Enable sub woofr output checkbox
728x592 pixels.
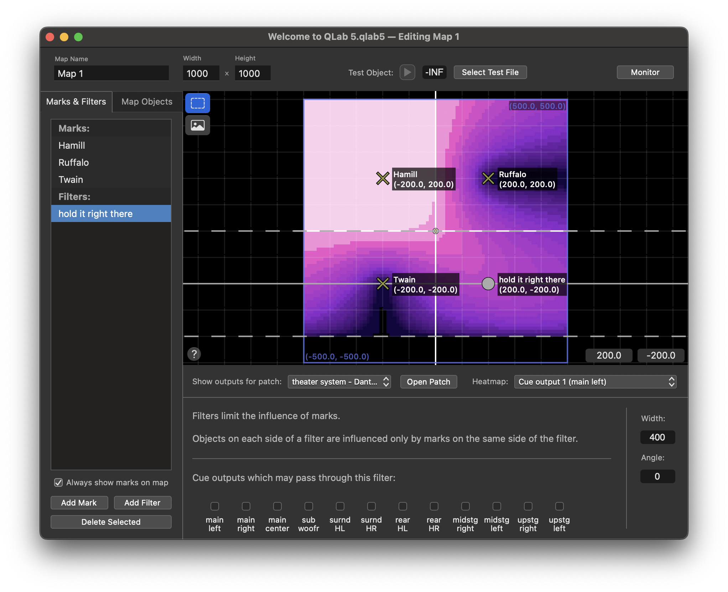(x=308, y=506)
